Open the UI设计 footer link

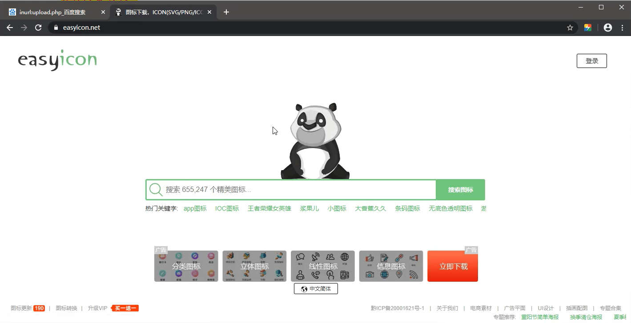pos(546,308)
